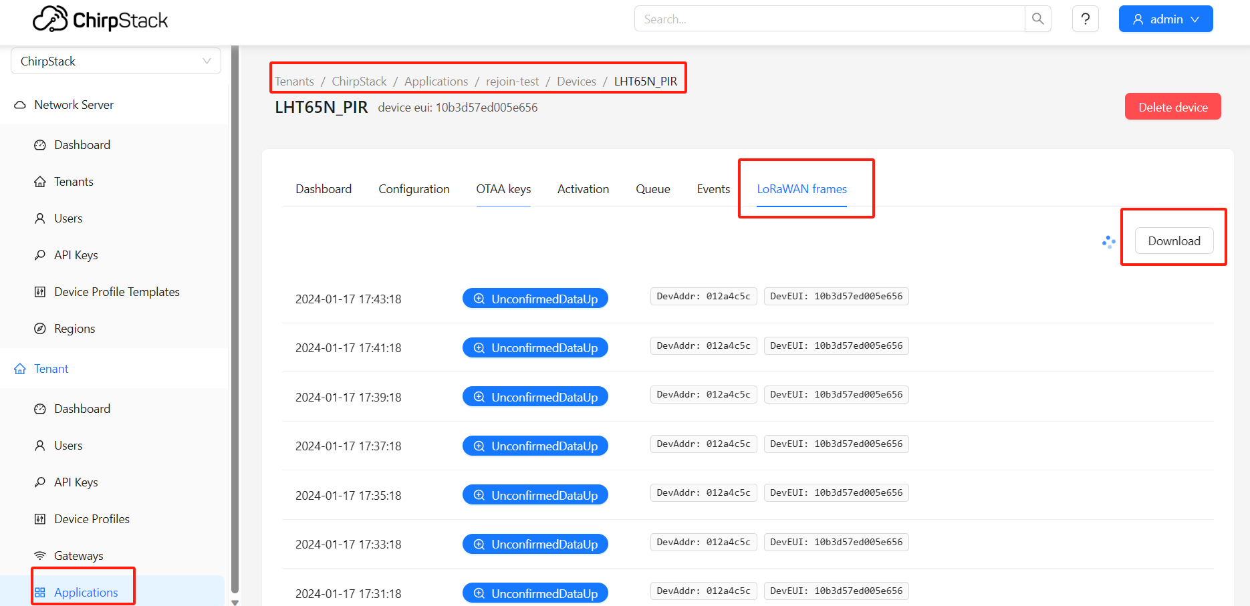Open Network Server Dashboard
Screen dimensions: 1250x606
(82, 145)
